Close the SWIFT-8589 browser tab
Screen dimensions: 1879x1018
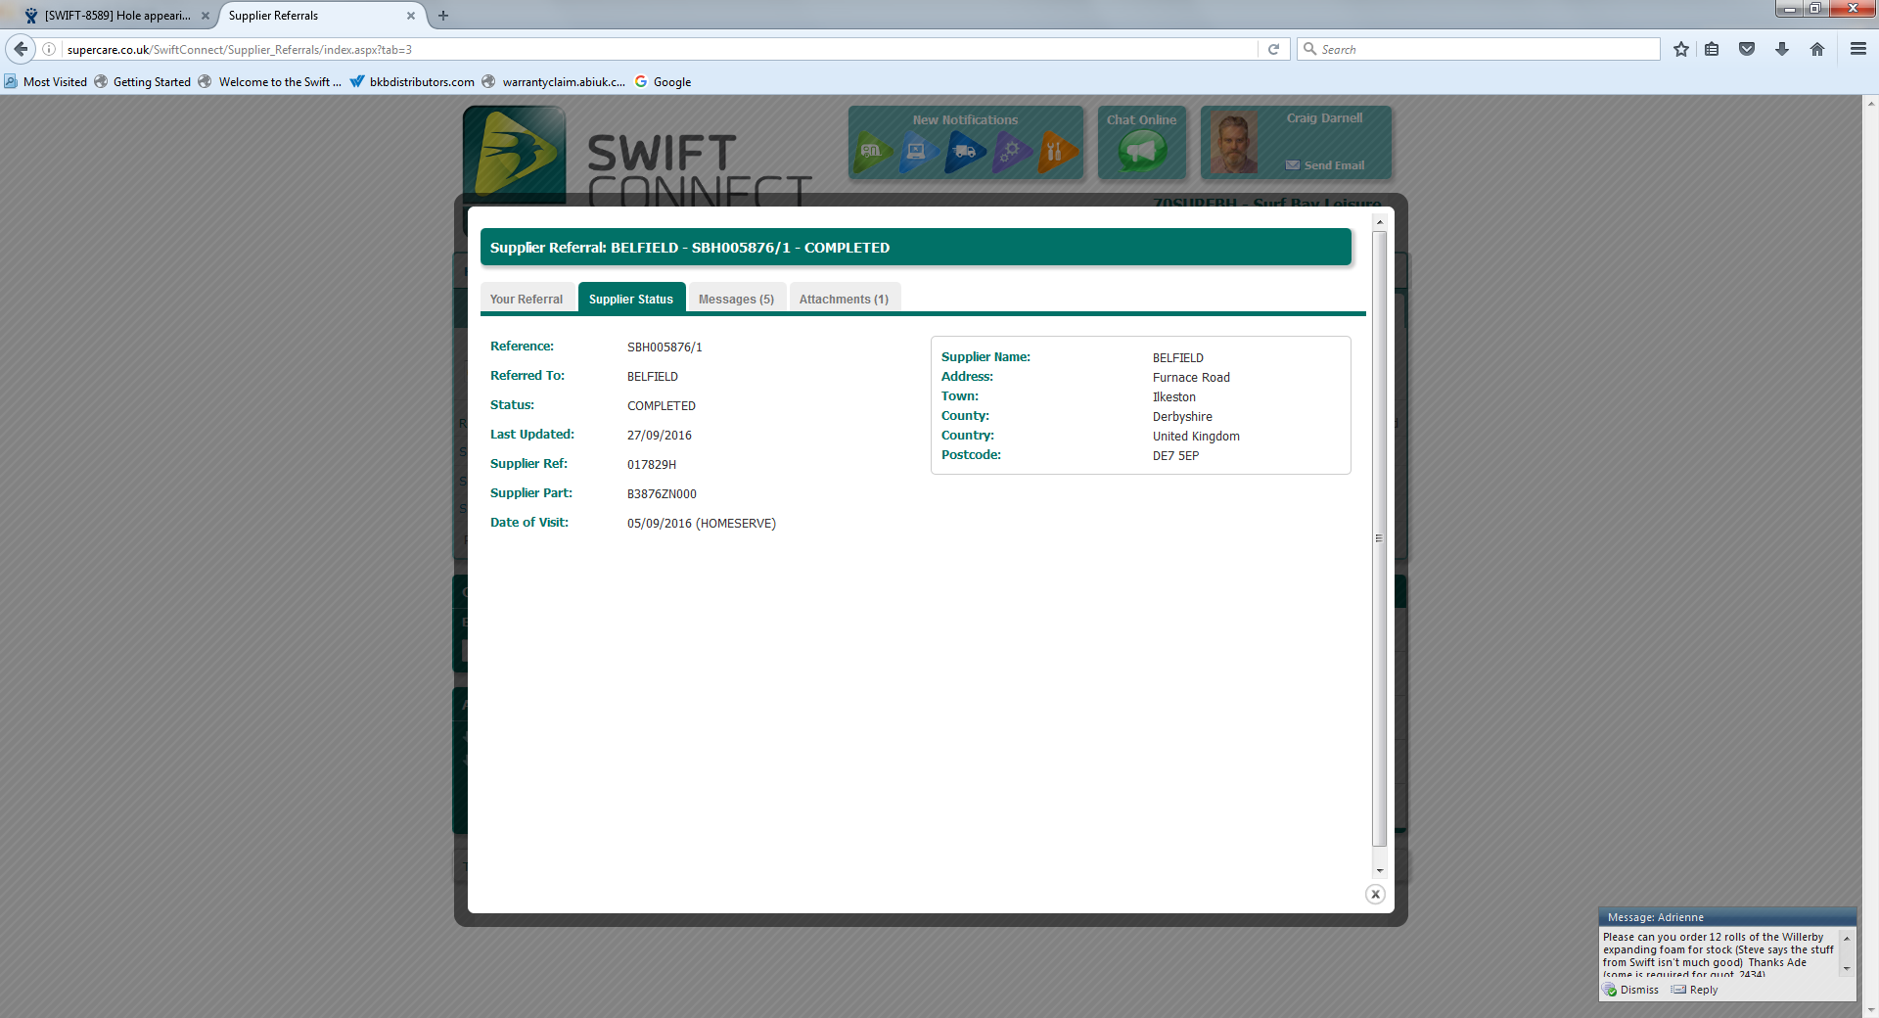pyautogui.click(x=206, y=16)
